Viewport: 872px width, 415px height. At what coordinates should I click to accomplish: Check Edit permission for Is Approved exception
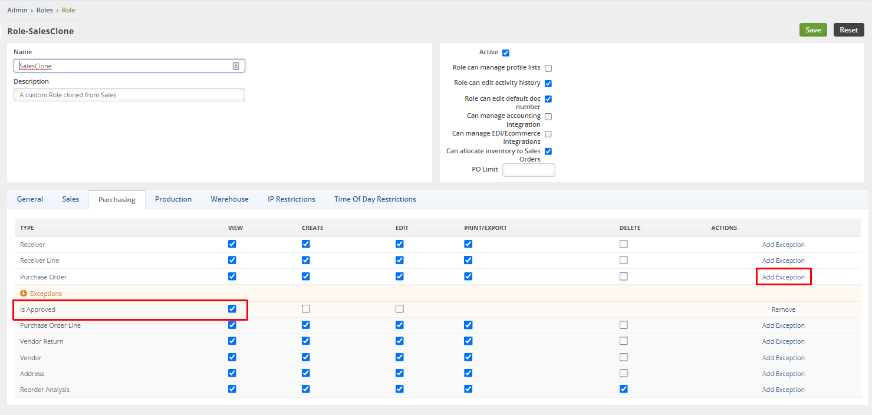(x=400, y=309)
